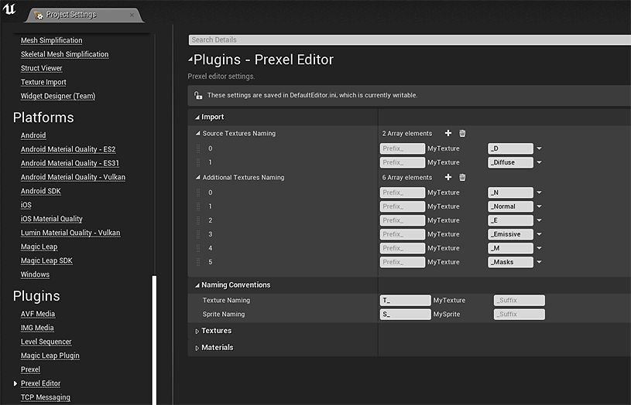Go to Struct Viewer settings

point(42,68)
